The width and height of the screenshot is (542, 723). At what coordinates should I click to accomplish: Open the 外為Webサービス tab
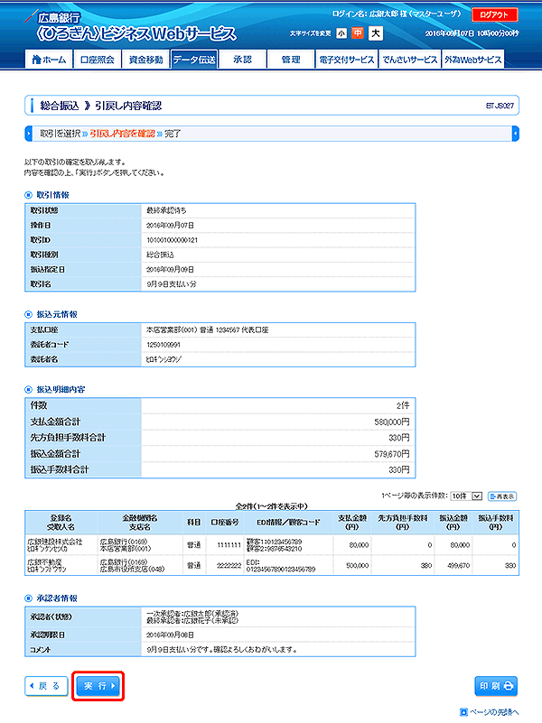472,60
